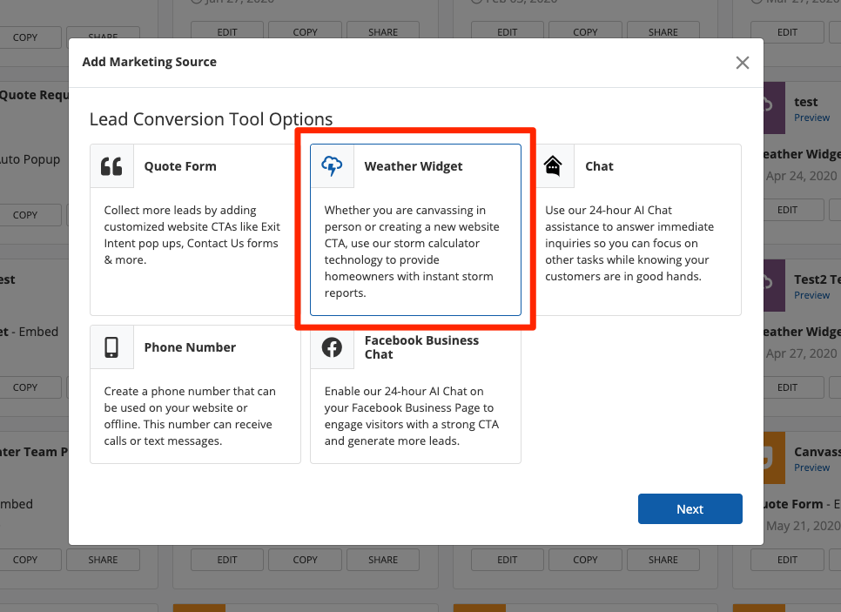
Task: Click the purple test source thumbnail
Action: [774, 108]
